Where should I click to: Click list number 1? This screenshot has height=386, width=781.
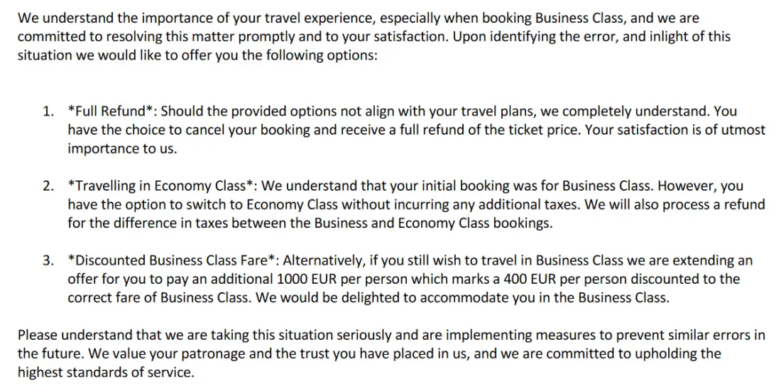click(48, 111)
